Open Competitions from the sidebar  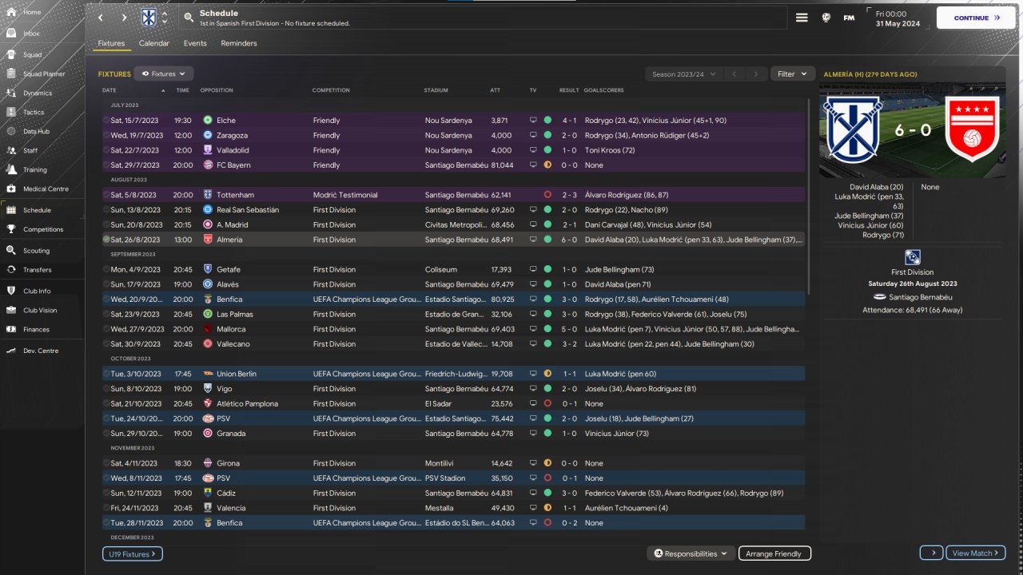pyautogui.click(x=42, y=229)
